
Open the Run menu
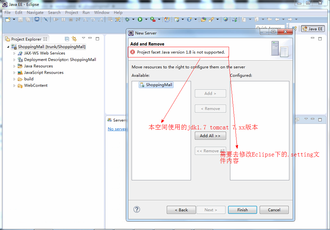pos(86,12)
